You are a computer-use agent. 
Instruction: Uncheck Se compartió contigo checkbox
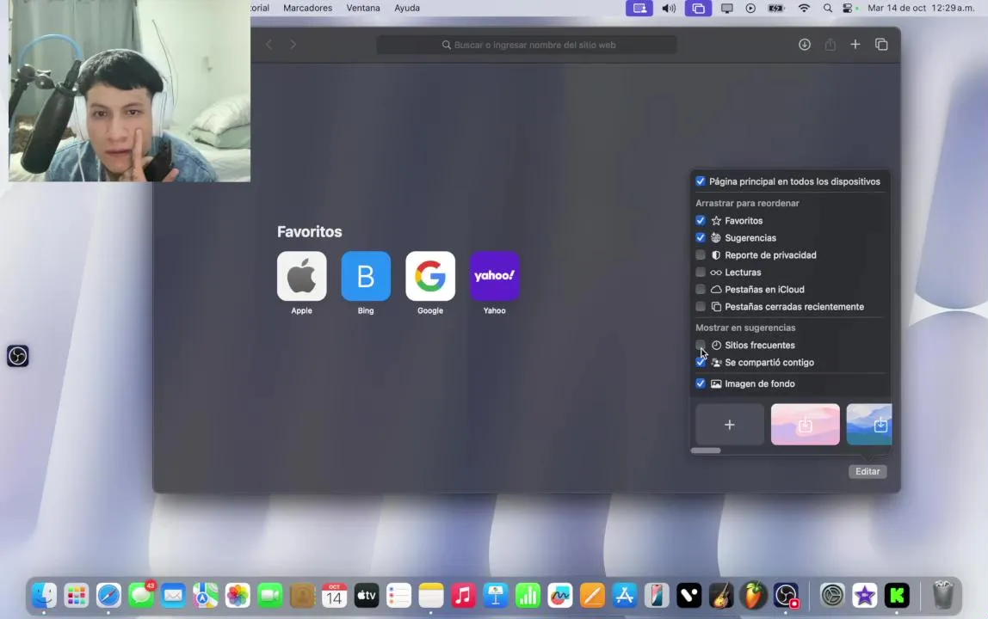pyautogui.click(x=701, y=362)
